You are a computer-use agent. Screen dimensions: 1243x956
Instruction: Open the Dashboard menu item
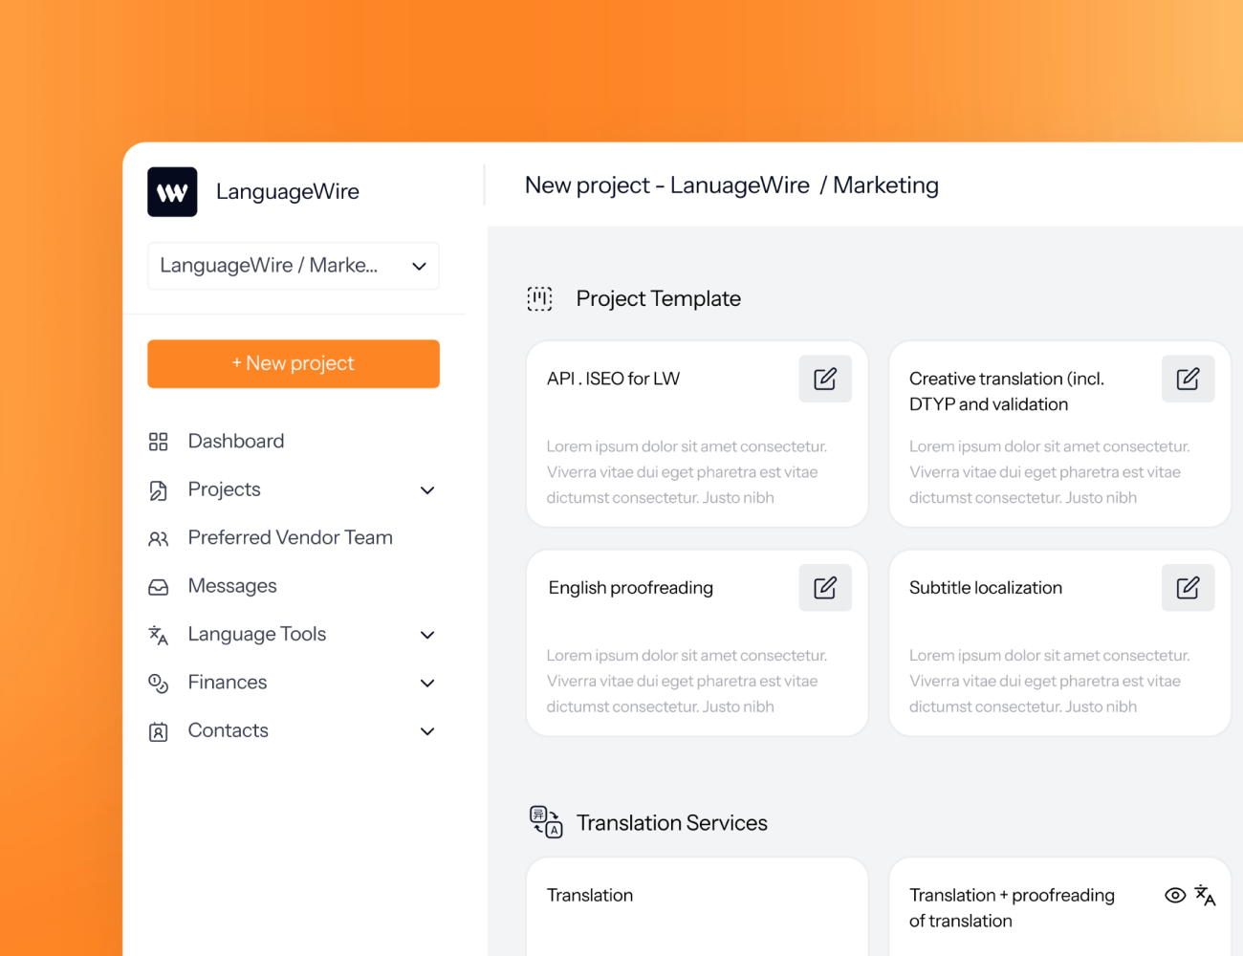click(235, 441)
